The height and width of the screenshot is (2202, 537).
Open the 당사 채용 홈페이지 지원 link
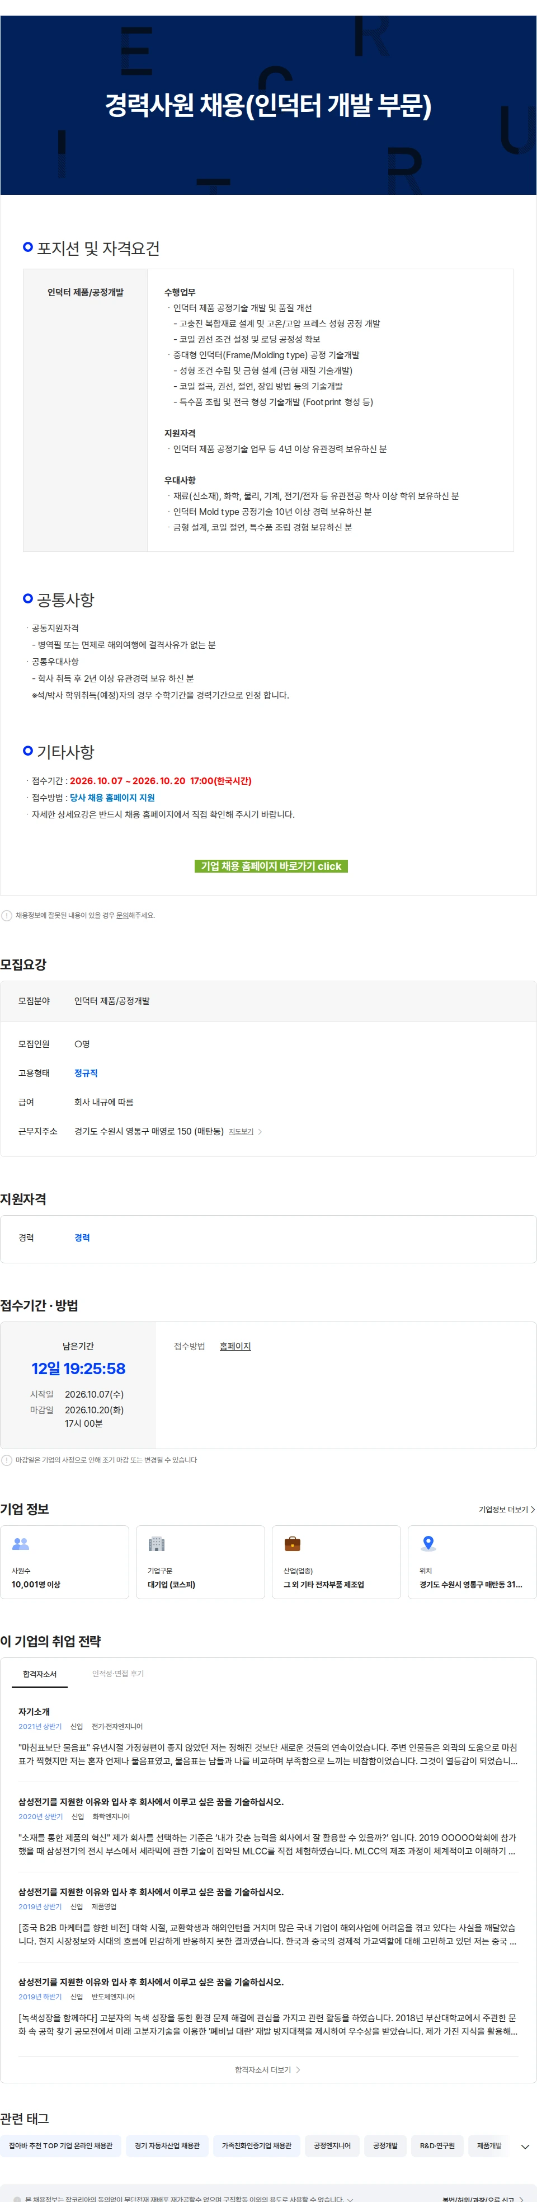coord(112,798)
